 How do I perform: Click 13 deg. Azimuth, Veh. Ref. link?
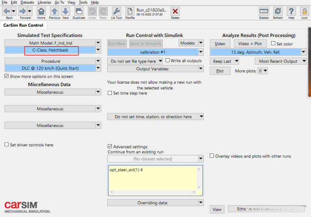[256, 52]
